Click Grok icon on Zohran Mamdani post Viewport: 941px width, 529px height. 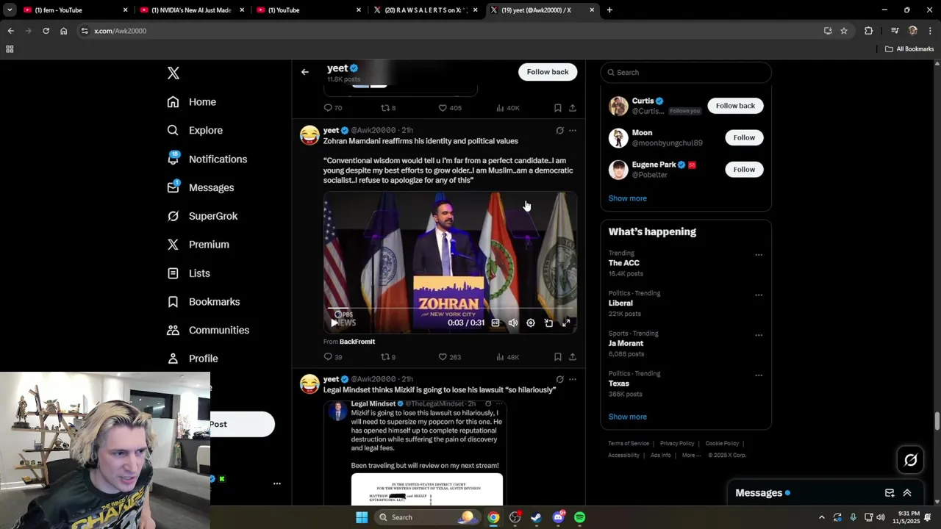coord(559,131)
